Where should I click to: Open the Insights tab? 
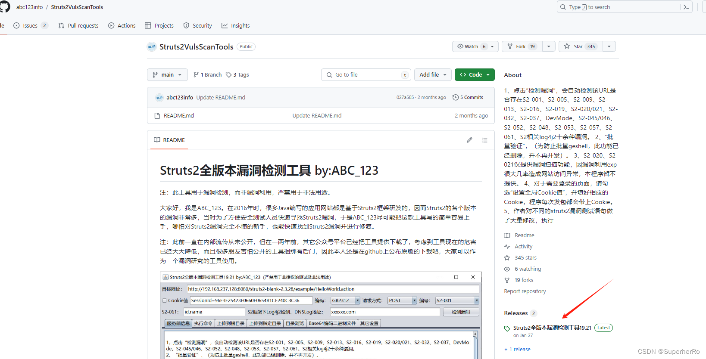(236, 26)
